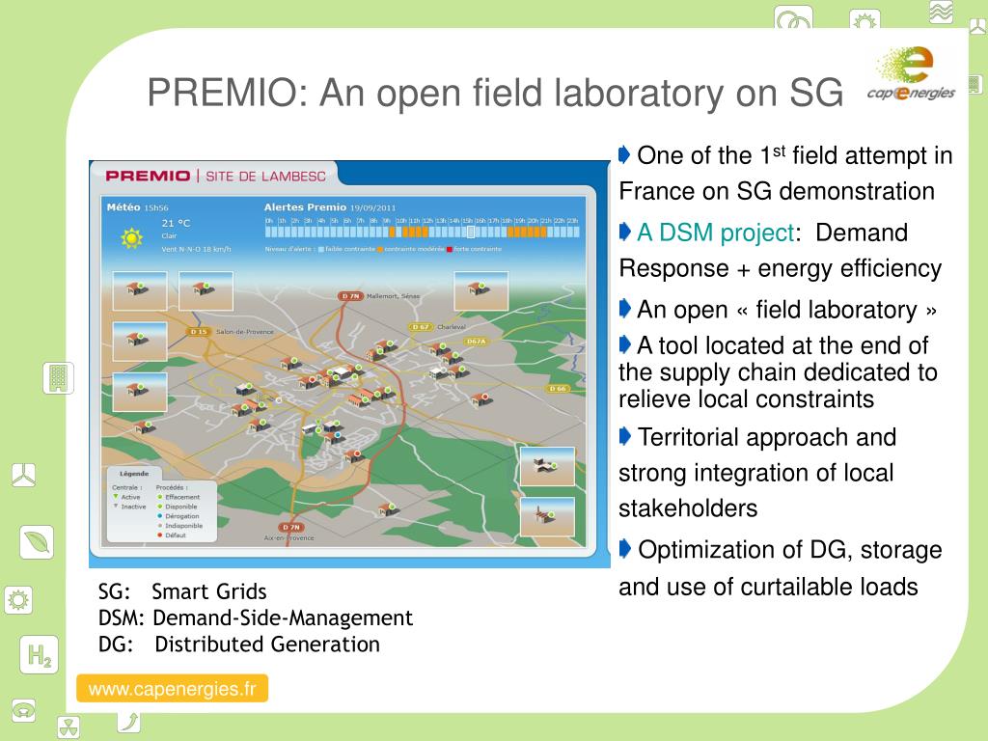Click the 'Dérogation' legend entry
988x741 pixels.
(178, 516)
